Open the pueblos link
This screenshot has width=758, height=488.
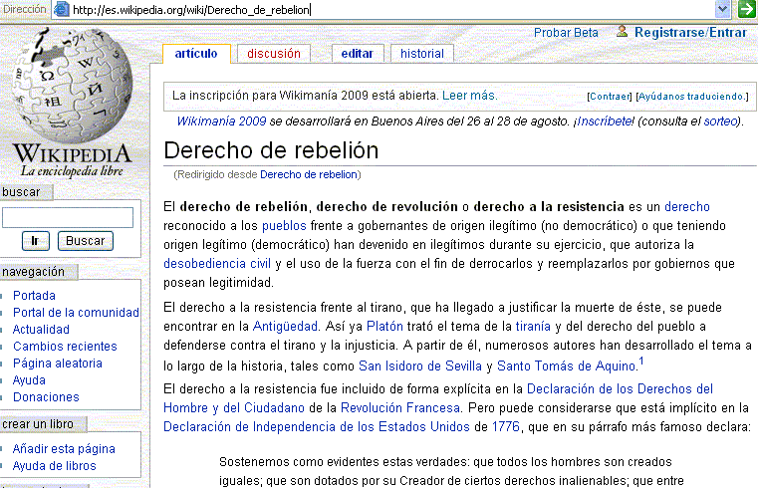[x=284, y=226]
